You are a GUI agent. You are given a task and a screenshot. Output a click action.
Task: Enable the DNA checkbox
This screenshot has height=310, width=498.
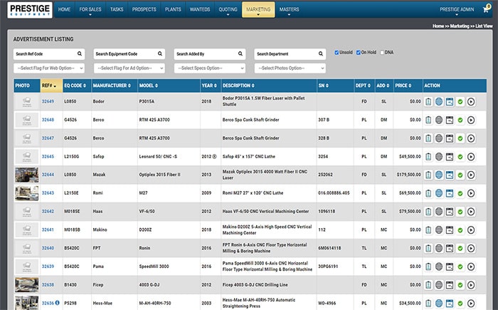(382, 53)
